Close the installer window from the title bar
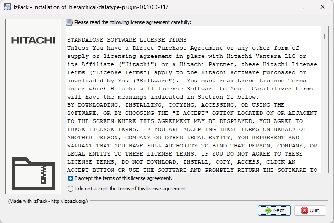Viewport: 334px width, 223px height. 322,7
